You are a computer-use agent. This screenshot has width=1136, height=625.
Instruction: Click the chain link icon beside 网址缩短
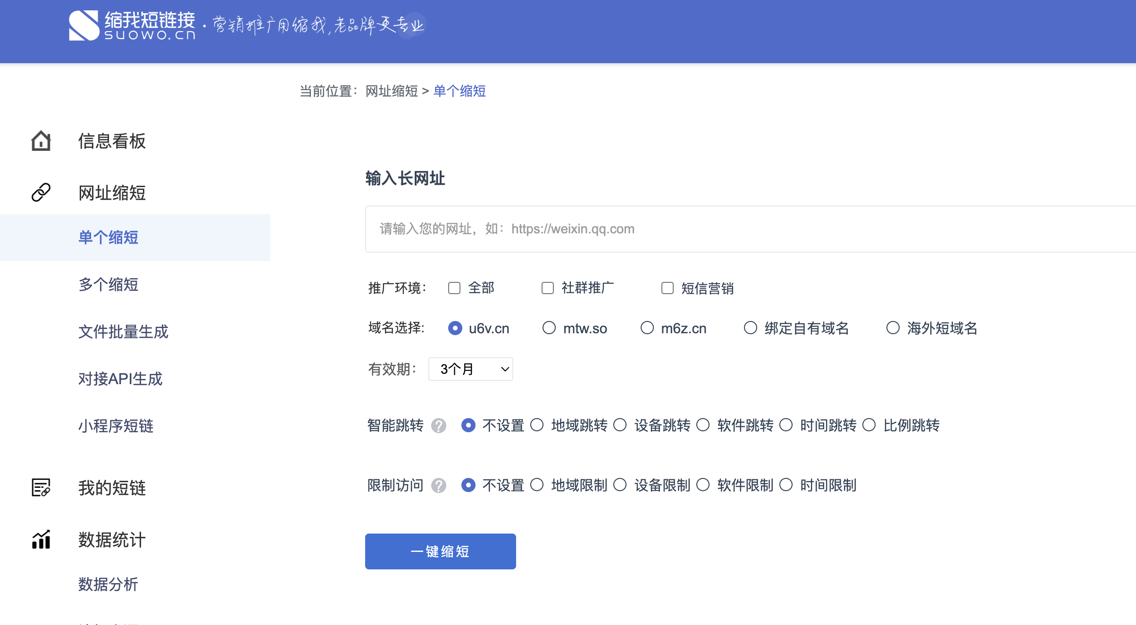(41, 192)
